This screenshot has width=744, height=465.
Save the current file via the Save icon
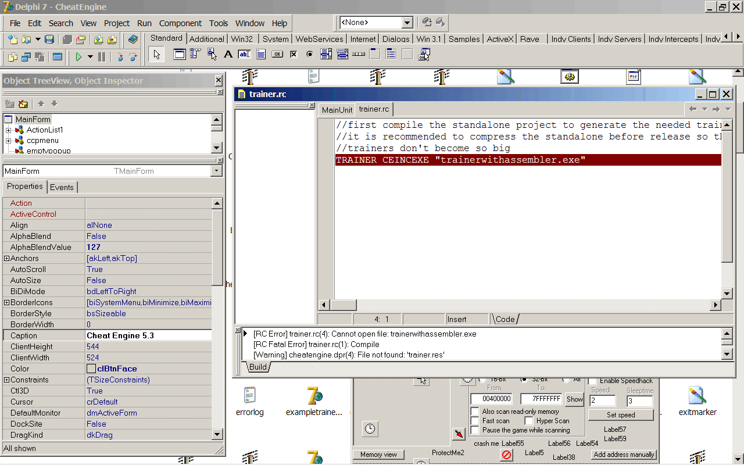tap(49, 38)
